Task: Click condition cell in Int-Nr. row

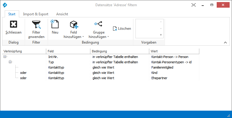Action: [120, 57]
